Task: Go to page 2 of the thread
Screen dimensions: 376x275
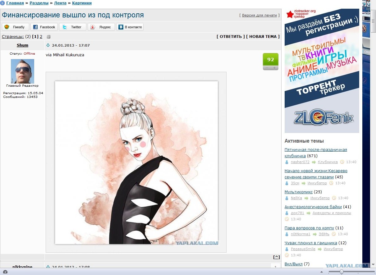Action: pyautogui.click(x=41, y=36)
